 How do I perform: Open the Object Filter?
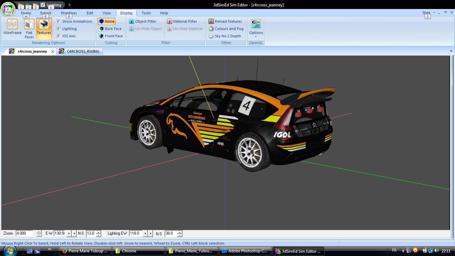point(143,21)
